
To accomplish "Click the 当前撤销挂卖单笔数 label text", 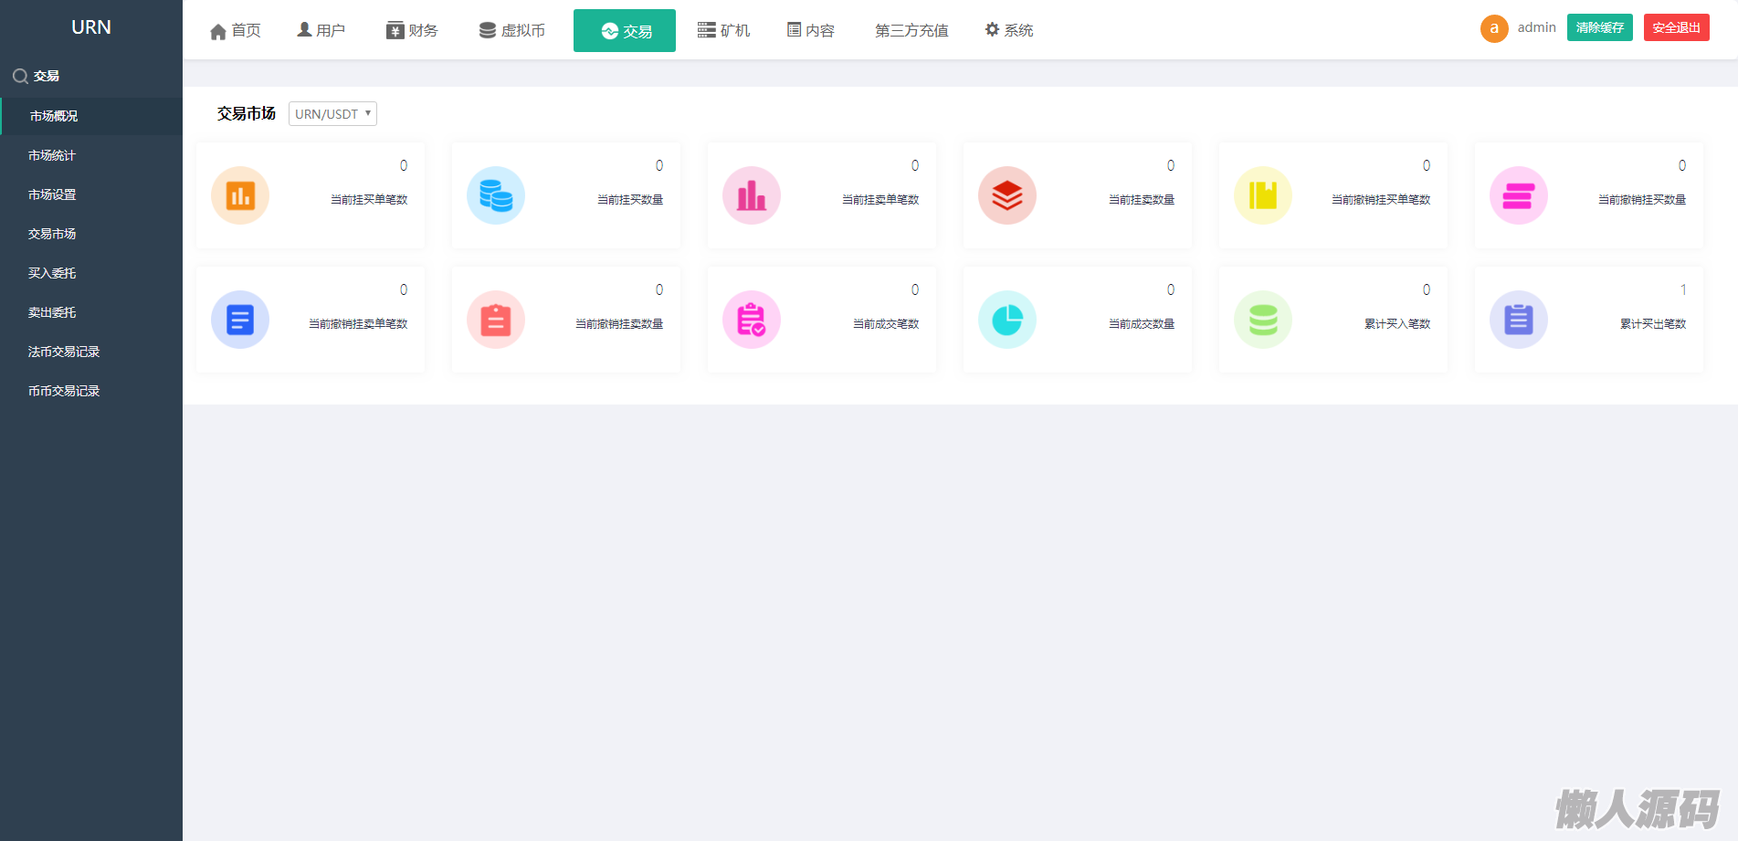I will (358, 323).
